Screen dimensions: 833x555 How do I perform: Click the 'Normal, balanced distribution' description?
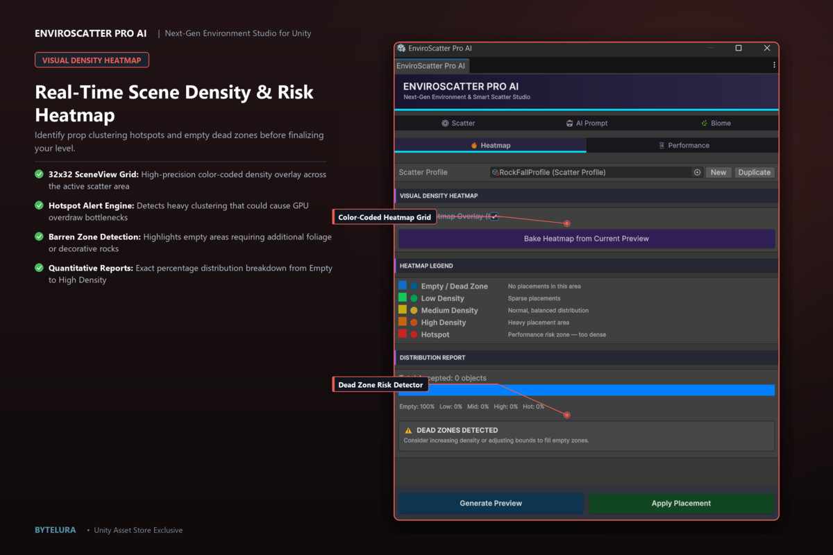tap(548, 310)
